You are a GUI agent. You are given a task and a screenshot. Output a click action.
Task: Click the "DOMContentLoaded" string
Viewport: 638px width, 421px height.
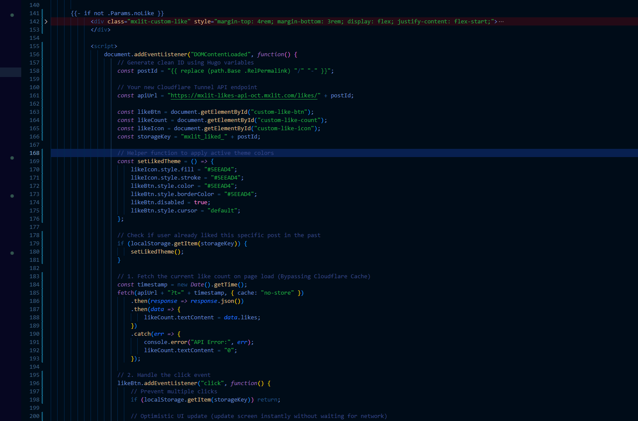click(220, 55)
